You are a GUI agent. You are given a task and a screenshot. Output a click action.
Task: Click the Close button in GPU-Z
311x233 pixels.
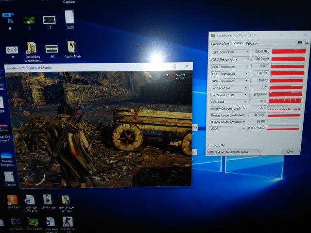[290, 152]
